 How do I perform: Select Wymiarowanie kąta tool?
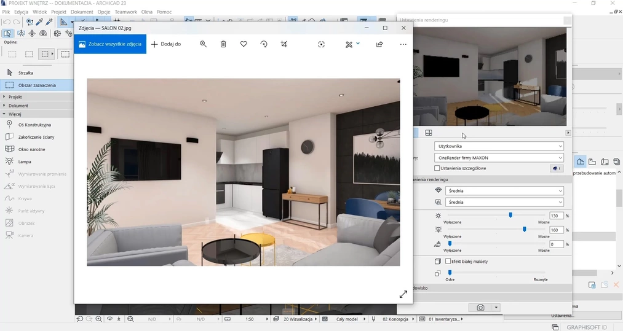point(36,186)
